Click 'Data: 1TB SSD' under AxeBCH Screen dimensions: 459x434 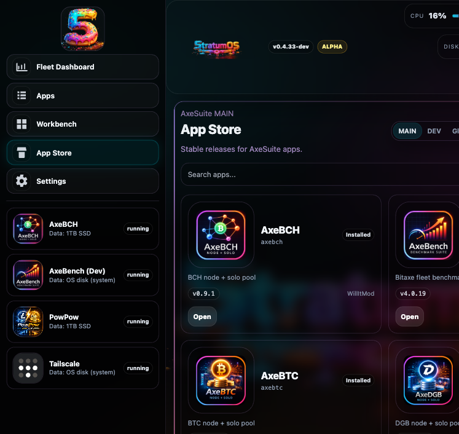coord(70,234)
